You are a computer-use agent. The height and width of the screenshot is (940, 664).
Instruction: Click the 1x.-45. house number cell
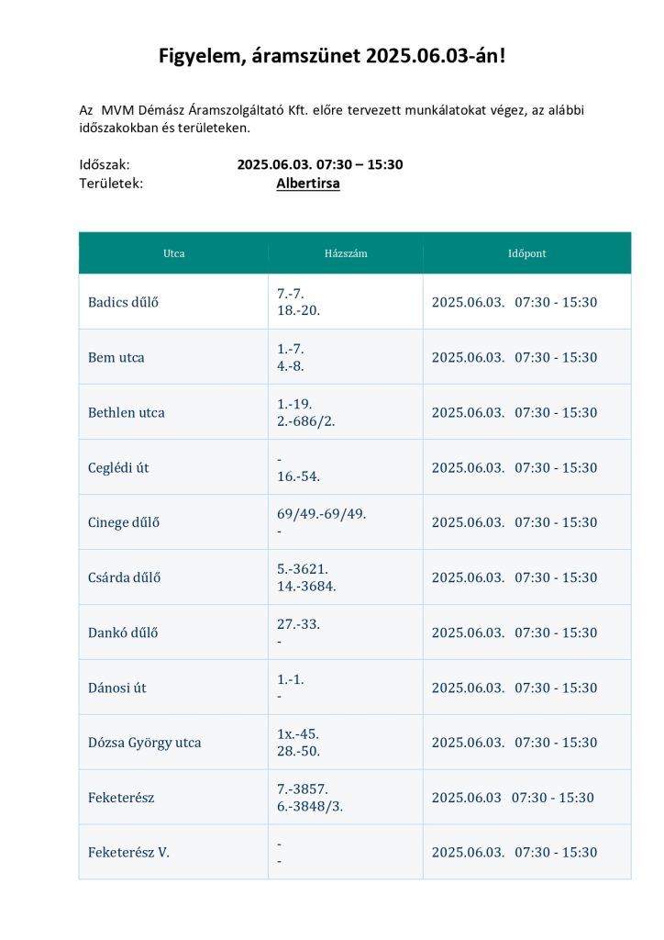tap(298, 734)
